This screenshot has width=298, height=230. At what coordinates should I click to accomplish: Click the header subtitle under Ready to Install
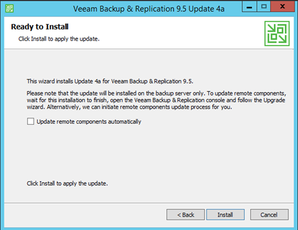tap(59, 39)
